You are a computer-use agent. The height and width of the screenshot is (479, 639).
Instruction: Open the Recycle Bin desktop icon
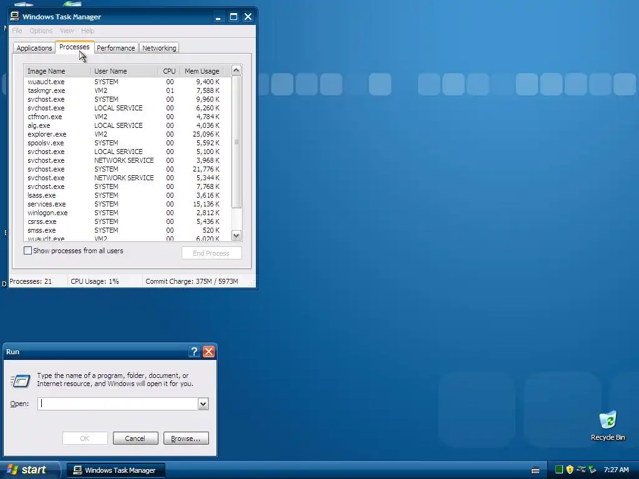608,425
